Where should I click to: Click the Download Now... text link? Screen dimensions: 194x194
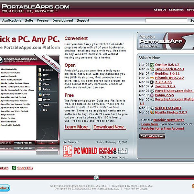pos(110,127)
